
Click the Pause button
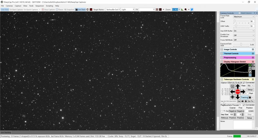(x=59, y=10)
